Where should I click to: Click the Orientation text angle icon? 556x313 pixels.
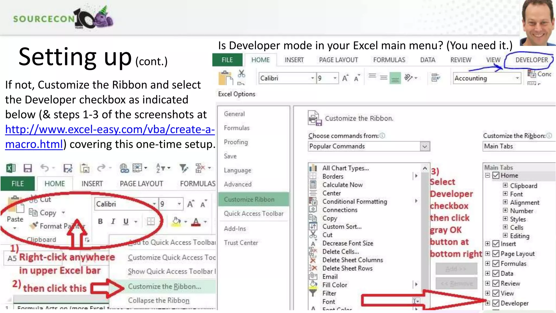pyautogui.click(x=408, y=78)
